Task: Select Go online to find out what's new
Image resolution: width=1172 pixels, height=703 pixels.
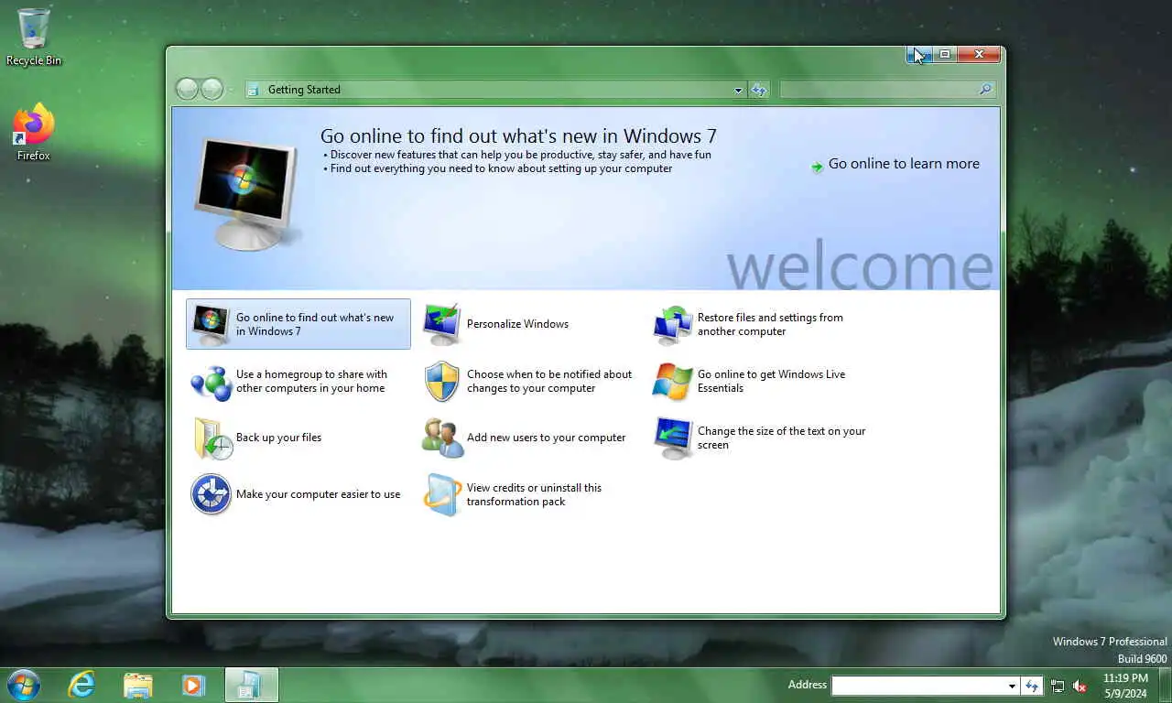Action: pos(298,324)
